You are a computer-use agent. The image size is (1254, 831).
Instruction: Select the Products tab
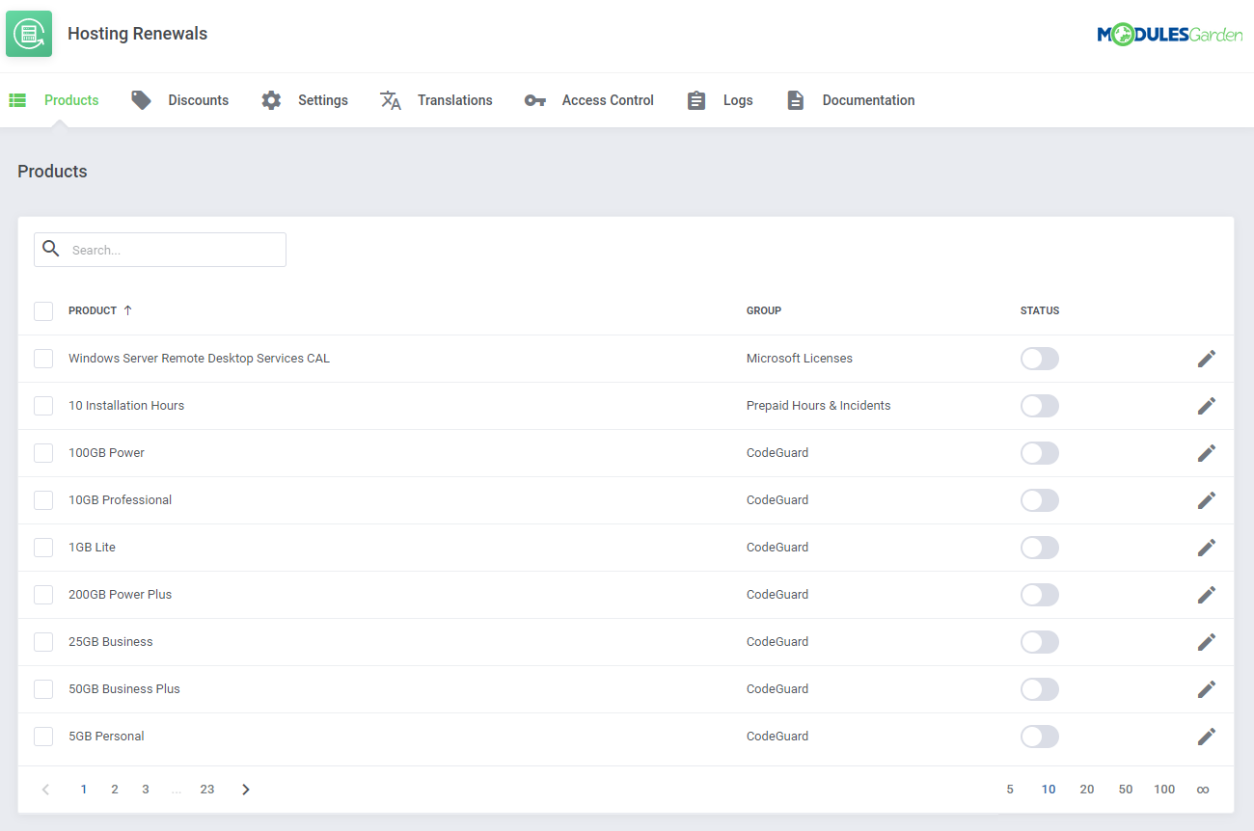pos(54,100)
